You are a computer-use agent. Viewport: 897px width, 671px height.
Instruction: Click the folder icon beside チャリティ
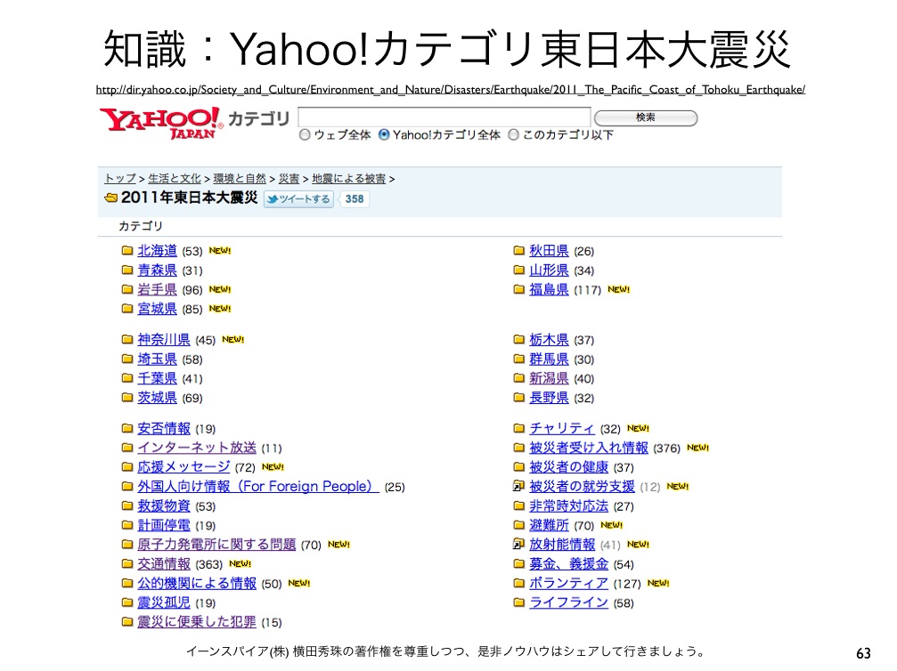click(518, 428)
